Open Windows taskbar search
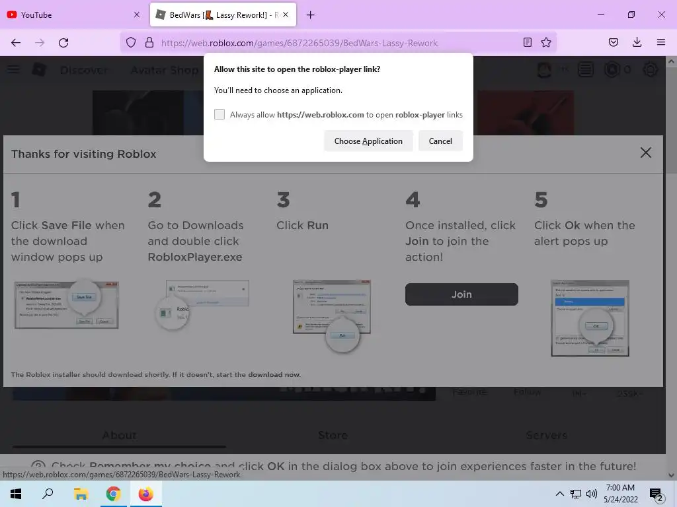 tap(48, 494)
